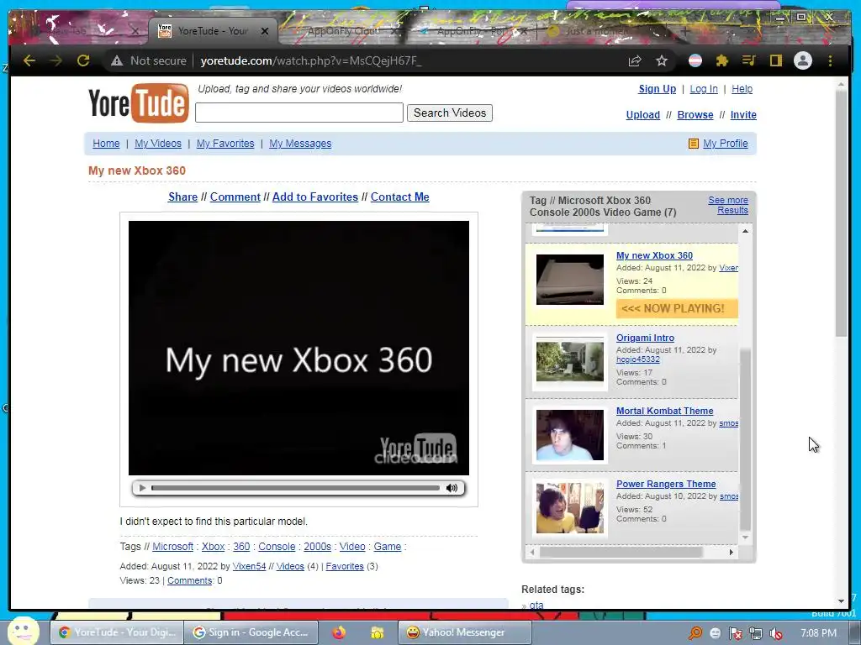Go to Home in navigation bar

click(106, 143)
